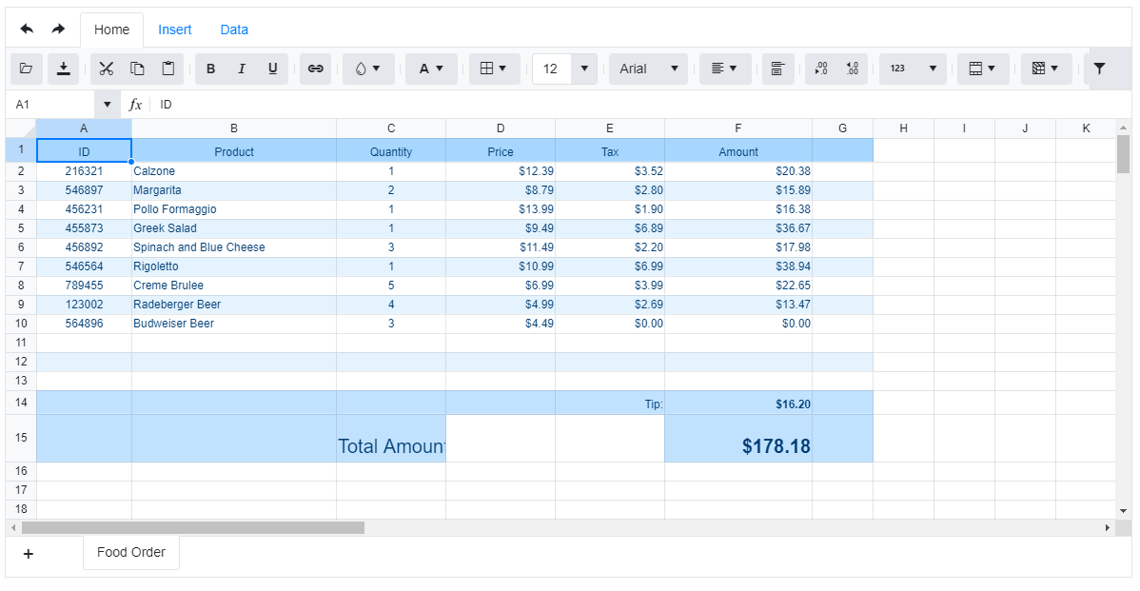Open the Arial font family dropdown

pos(649,69)
